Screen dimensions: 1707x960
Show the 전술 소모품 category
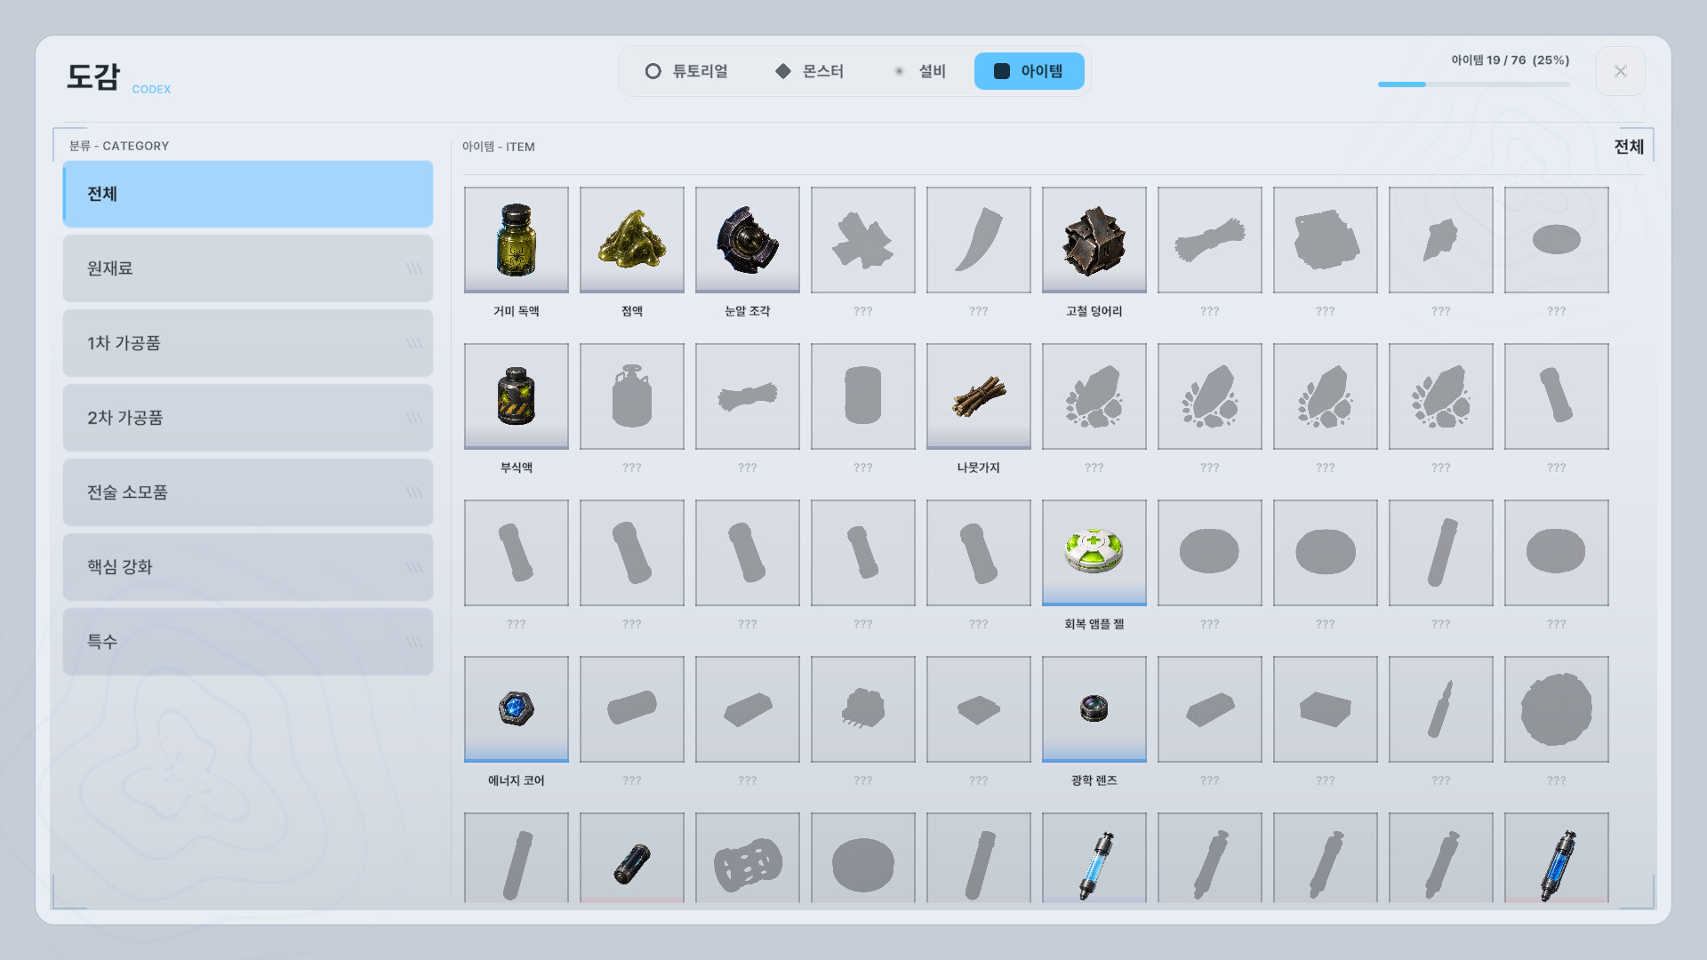[x=248, y=492]
